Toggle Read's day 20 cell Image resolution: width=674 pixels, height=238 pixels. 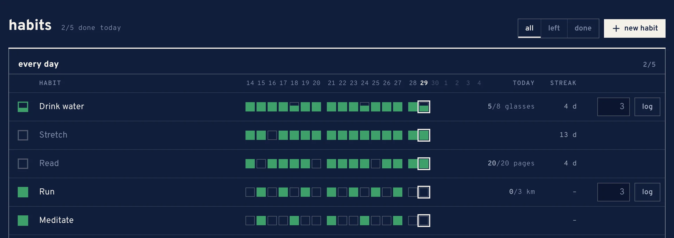[316, 164]
